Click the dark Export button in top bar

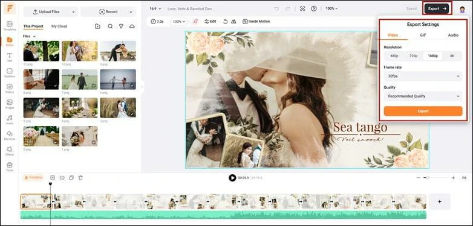point(437,8)
